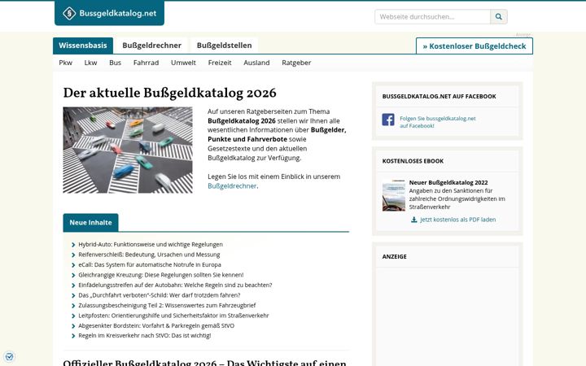Click heading Der aktuelle Bußgeldkatalog 2026
Image resolution: width=586 pixels, height=366 pixels.
(169, 93)
